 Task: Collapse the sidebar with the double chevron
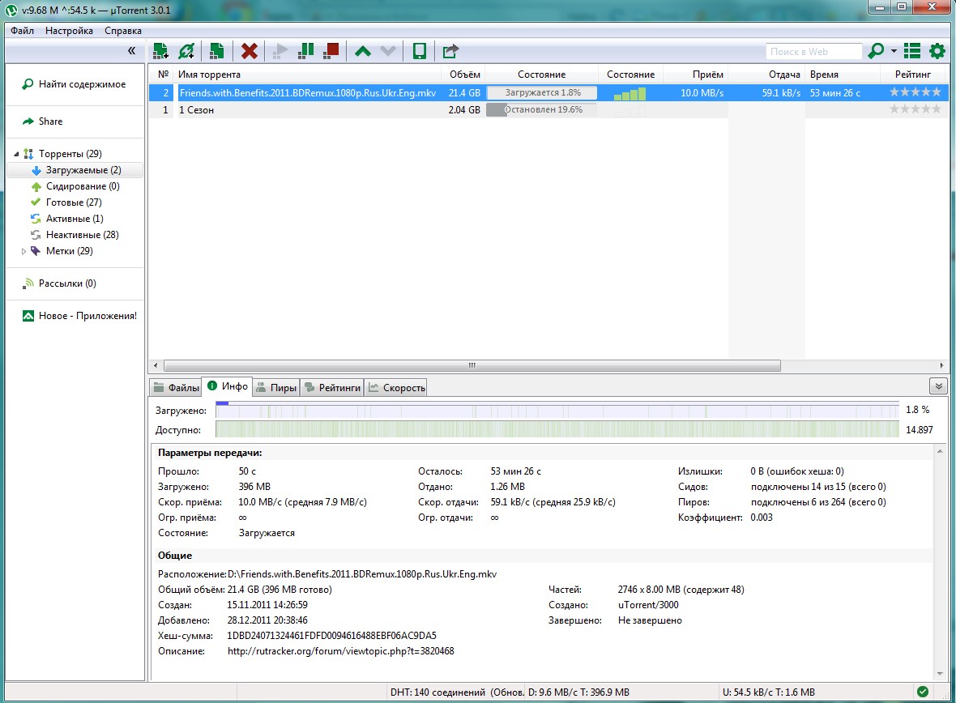132,51
